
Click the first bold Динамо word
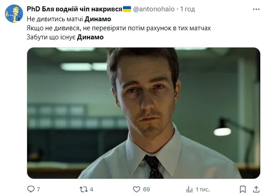click(98, 19)
